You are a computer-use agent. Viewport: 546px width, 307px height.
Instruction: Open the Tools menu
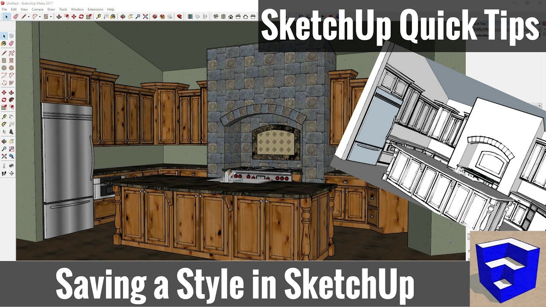click(x=63, y=9)
